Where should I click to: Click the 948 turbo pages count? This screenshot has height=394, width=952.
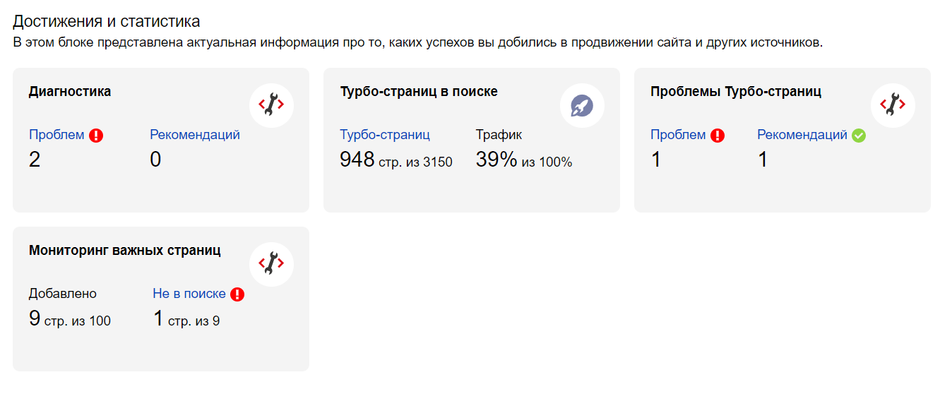[357, 160]
